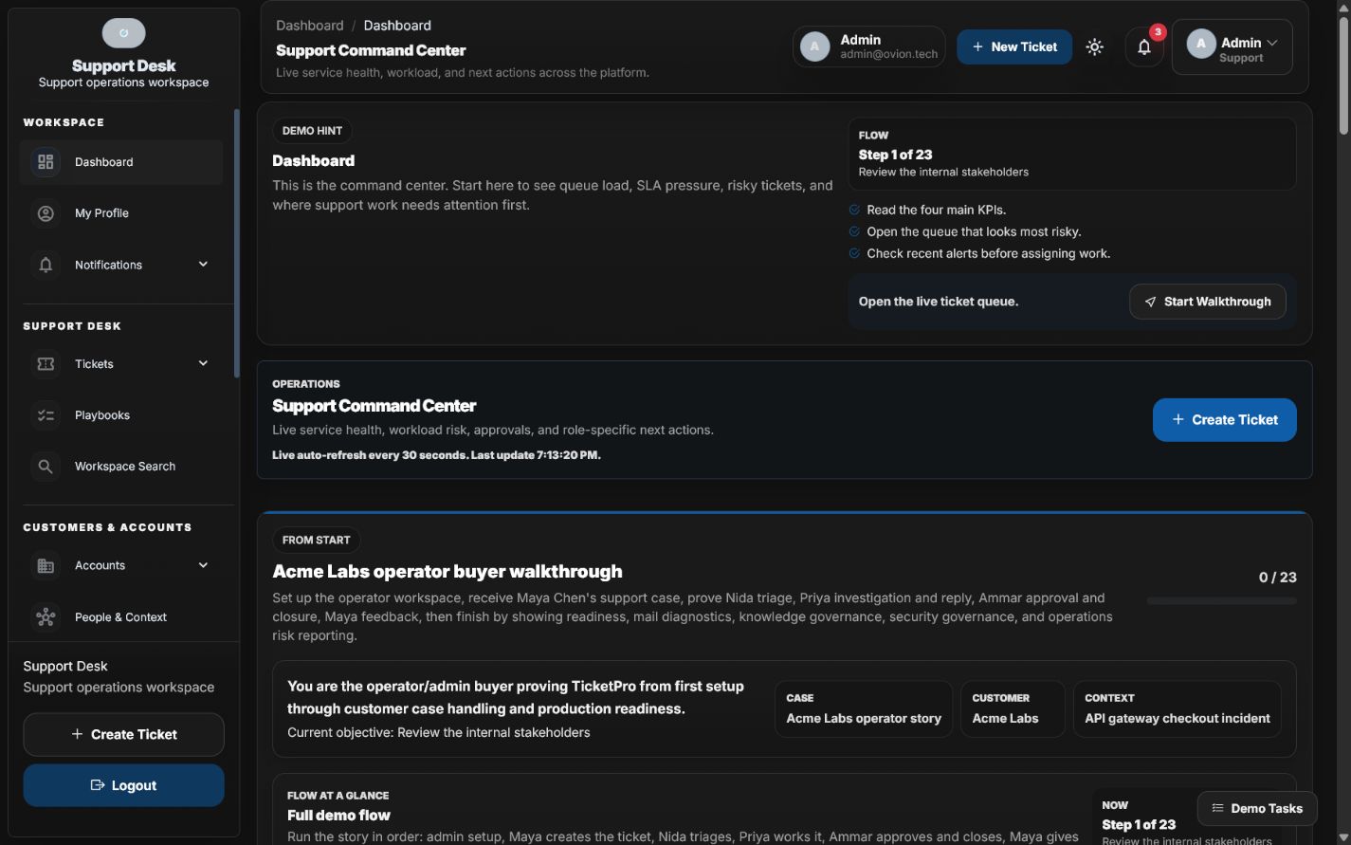
Task: Click the People & Context network icon
Action: coord(46,617)
